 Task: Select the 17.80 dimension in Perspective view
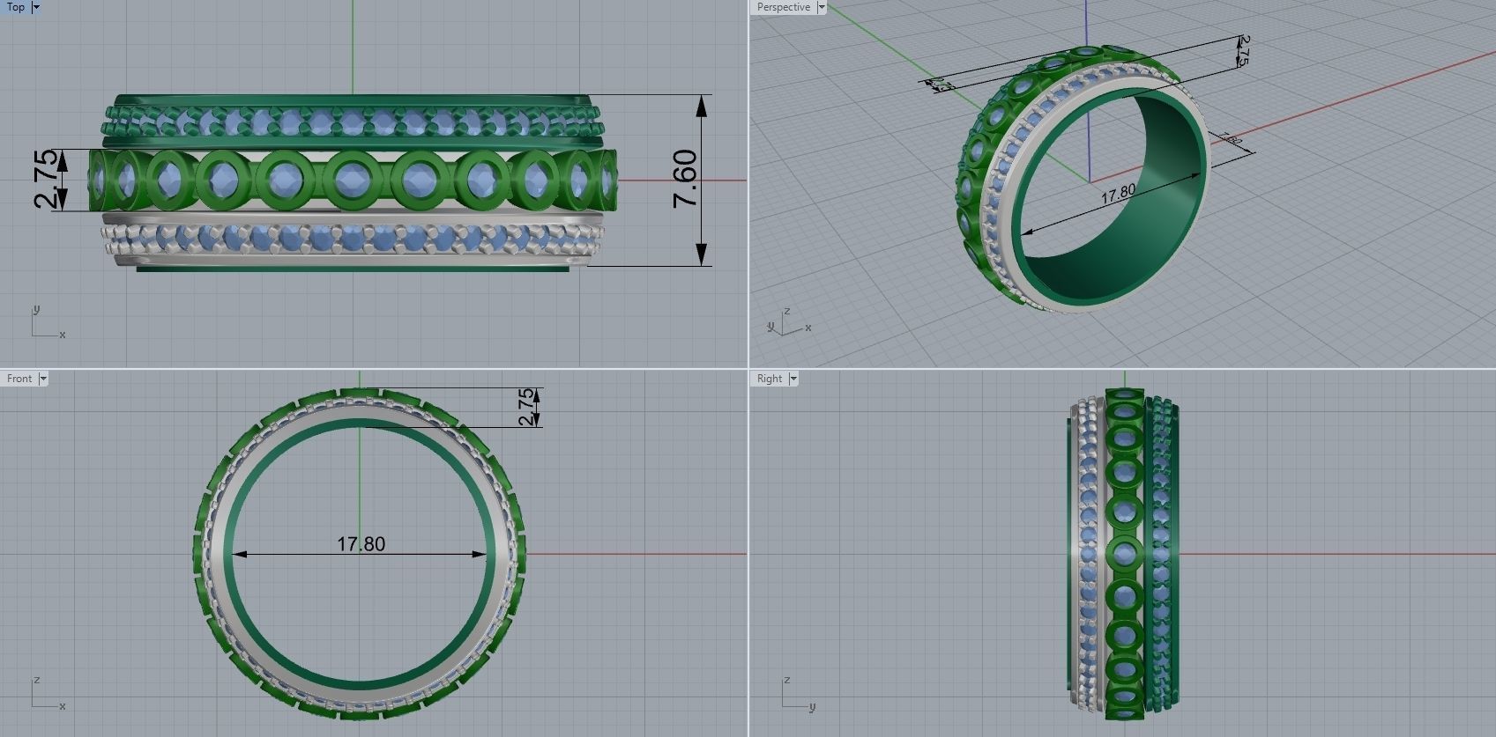pyautogui.click(x=1118, y=195)
